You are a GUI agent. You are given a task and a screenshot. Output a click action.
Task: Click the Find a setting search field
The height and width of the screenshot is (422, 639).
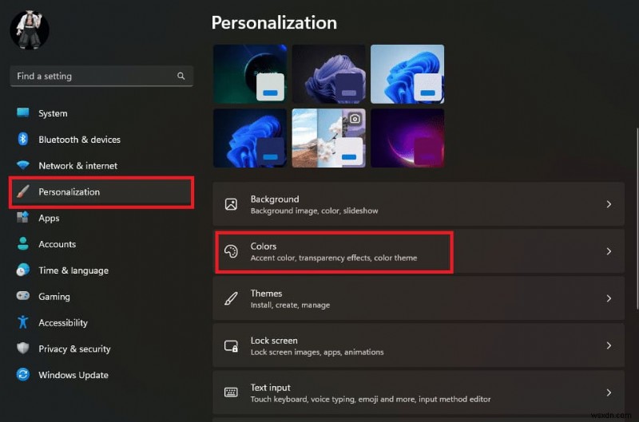click(101, 76)
